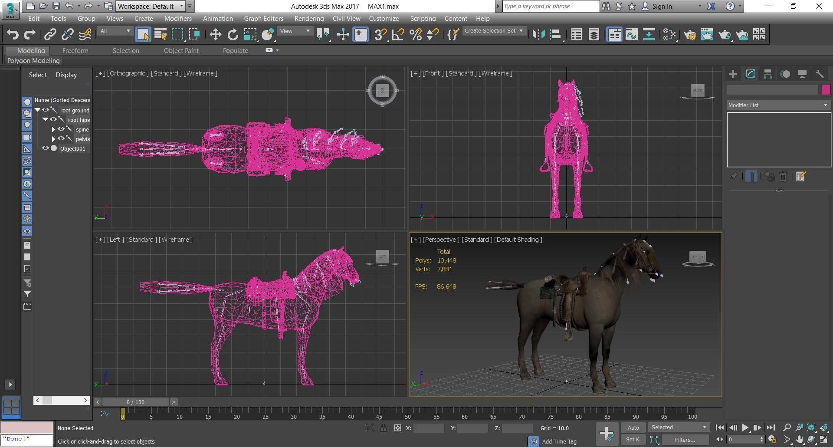This screenshot has height=447, width=833.
Task: Choose the Select and Rotate tool
Action: pos(233,34)
